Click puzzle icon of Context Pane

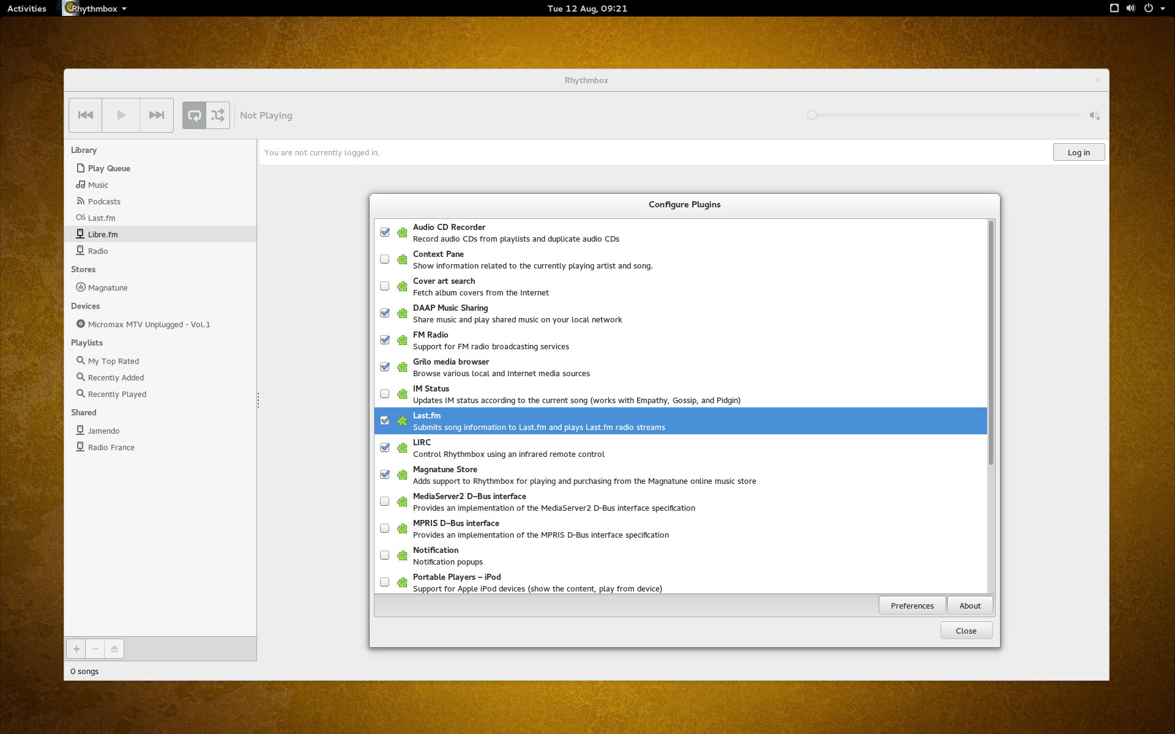[x=402, y=259]
